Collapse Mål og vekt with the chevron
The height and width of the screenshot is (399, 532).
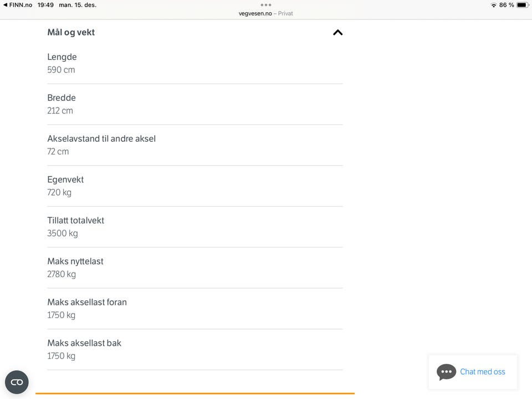point(337,32)
